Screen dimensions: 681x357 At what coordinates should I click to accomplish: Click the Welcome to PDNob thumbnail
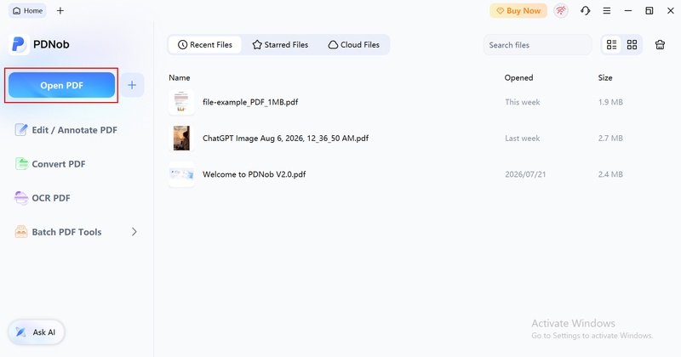point(181,174)
